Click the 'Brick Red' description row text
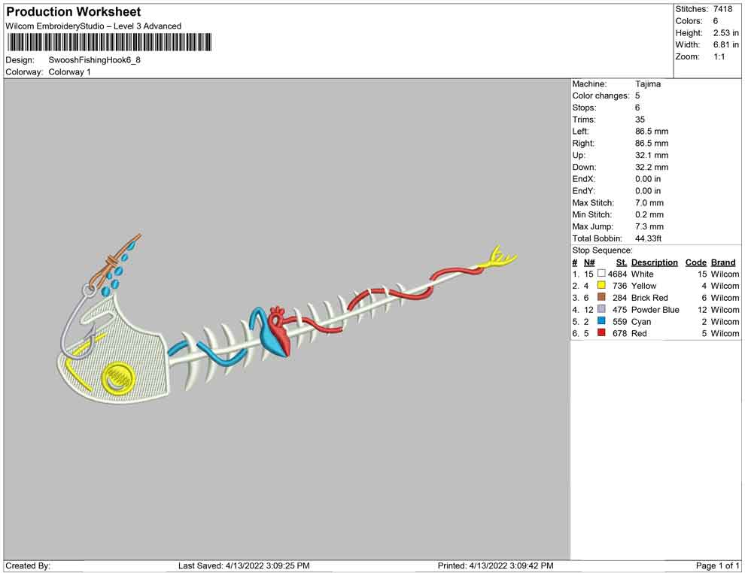745x573 pixels. pos(649,298)
